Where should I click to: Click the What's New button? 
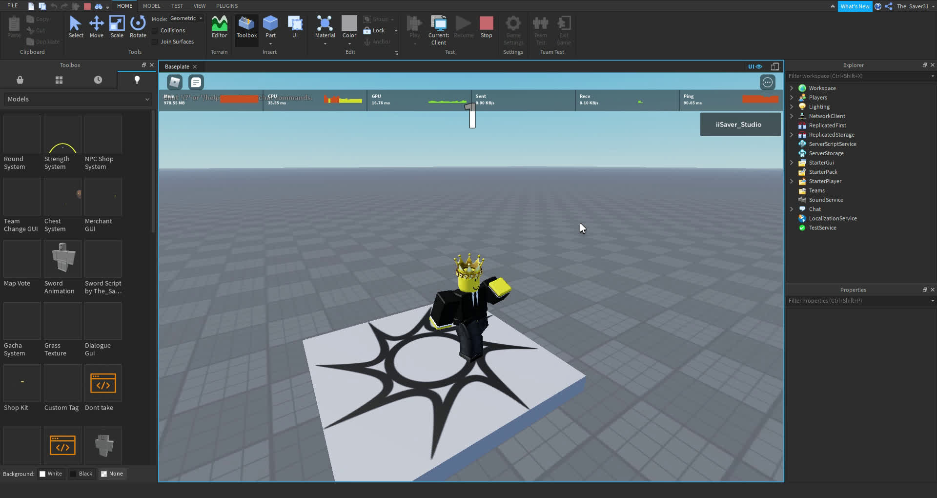[x=855, y=6]
